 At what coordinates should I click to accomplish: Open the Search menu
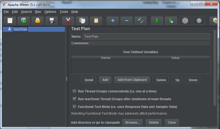[26, 12]
